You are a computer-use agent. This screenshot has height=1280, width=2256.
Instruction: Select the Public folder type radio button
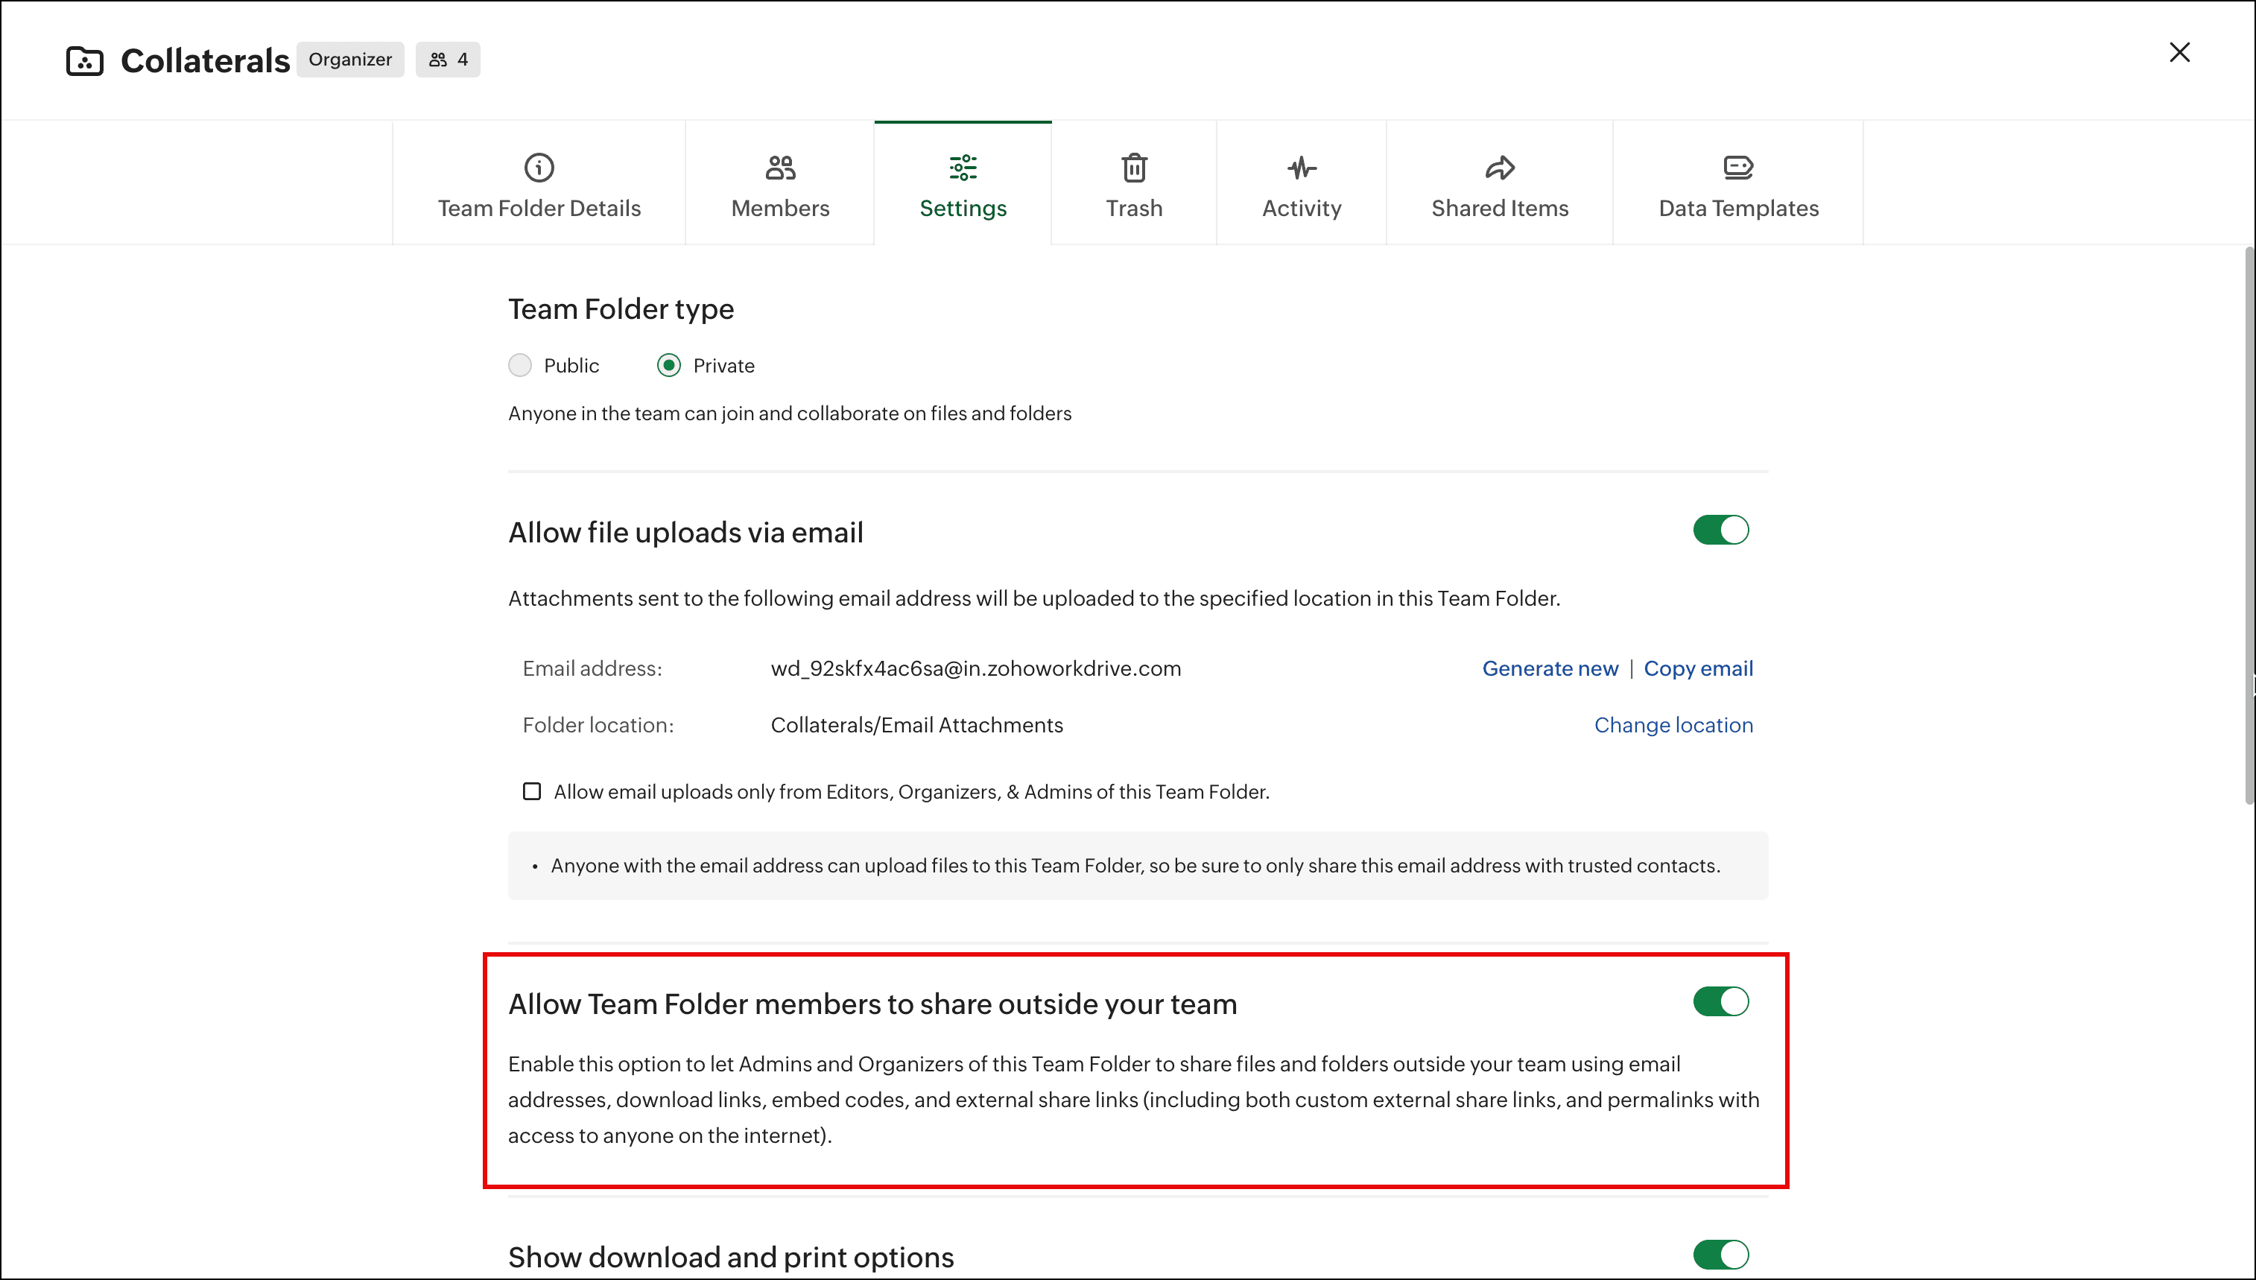point(520,365)
